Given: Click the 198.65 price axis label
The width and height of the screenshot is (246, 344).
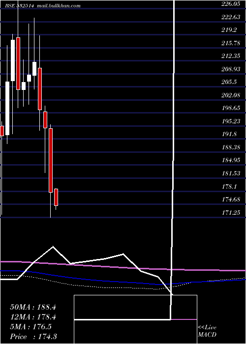Looking at the screenshot, I should point(231,108).
